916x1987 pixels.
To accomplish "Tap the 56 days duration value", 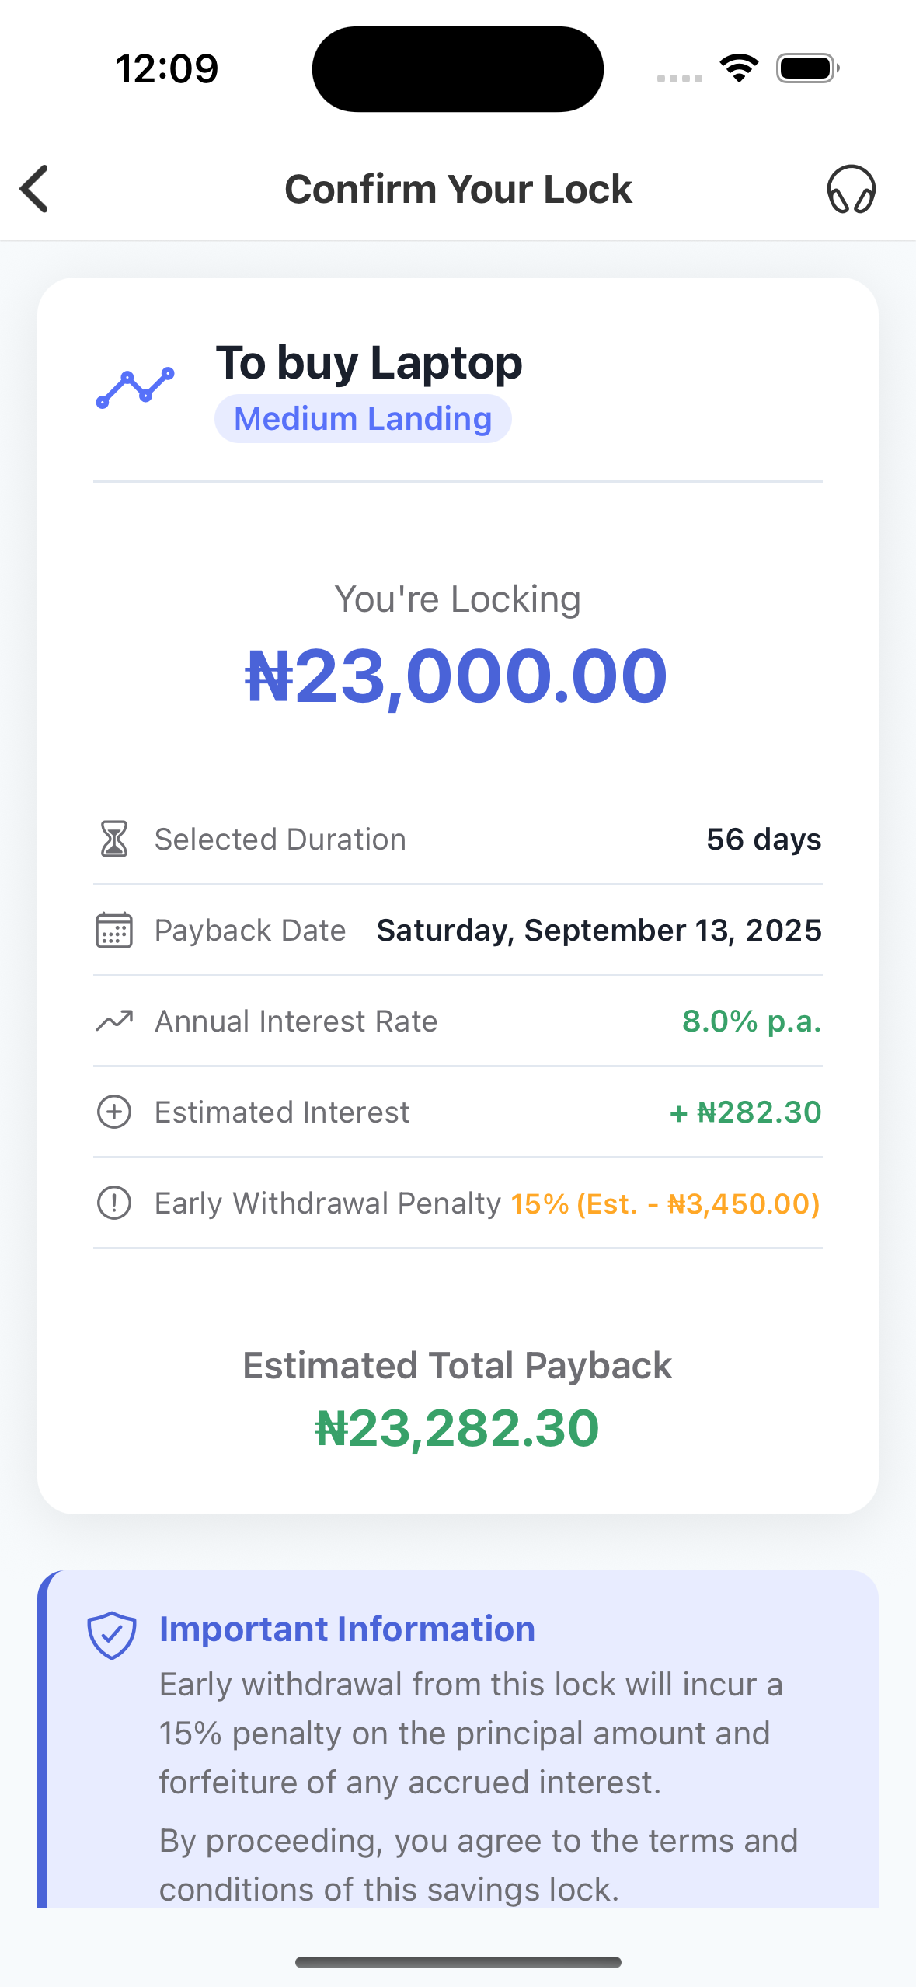I will point(763,840).
